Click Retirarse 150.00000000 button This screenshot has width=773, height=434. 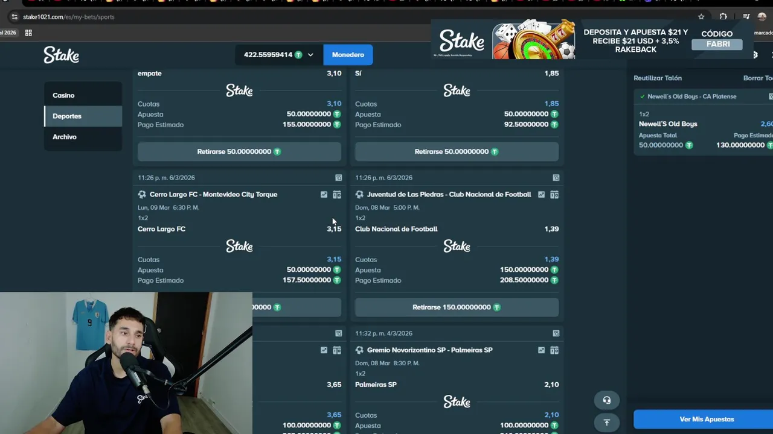pyautogui.click(x=457, y=307)
